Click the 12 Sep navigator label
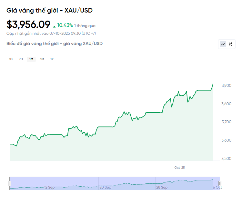 click(x=49, y=187)
